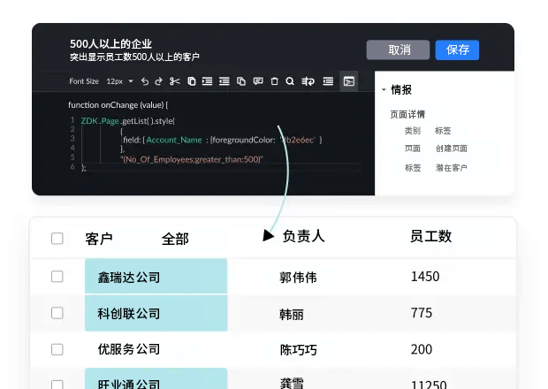The width and height of the screenshot is (548, 389).
Task: Click owner name 郭伟伟
Action: point(298,278)
